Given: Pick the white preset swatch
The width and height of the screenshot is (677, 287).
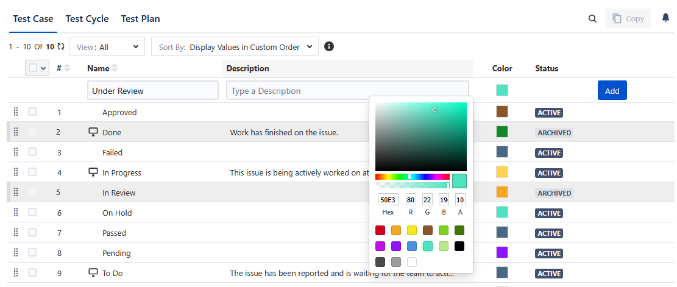Looking at the screenshot, I should [x=412, y=262].
